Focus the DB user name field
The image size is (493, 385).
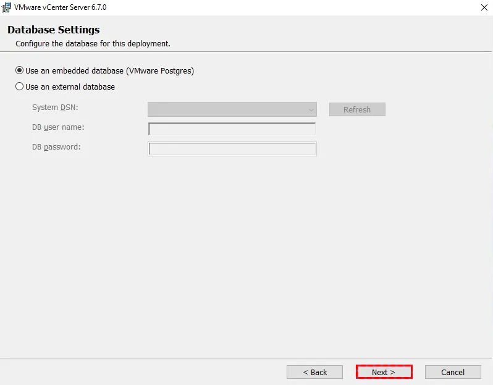tap(232, 129)
